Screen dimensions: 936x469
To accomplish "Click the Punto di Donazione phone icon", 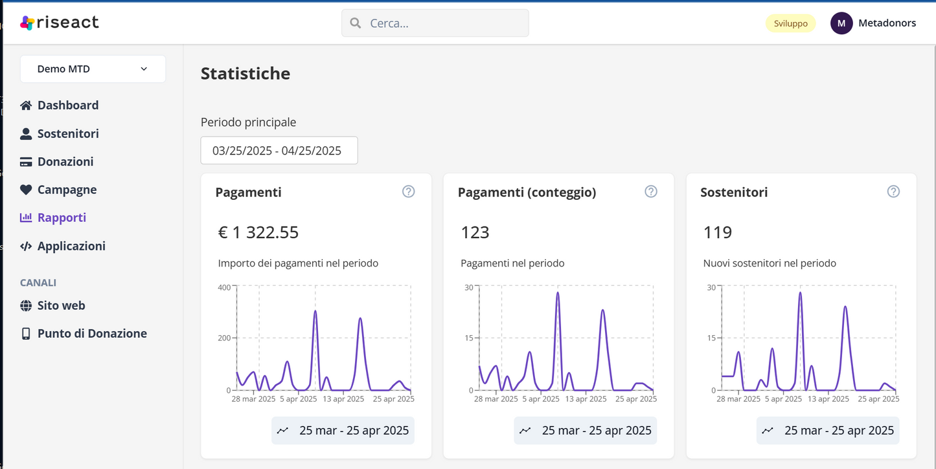I will click(26, 334).
